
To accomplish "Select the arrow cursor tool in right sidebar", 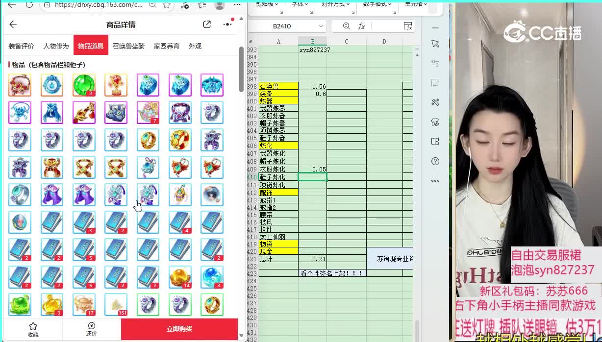I will (x=435, y=44).
